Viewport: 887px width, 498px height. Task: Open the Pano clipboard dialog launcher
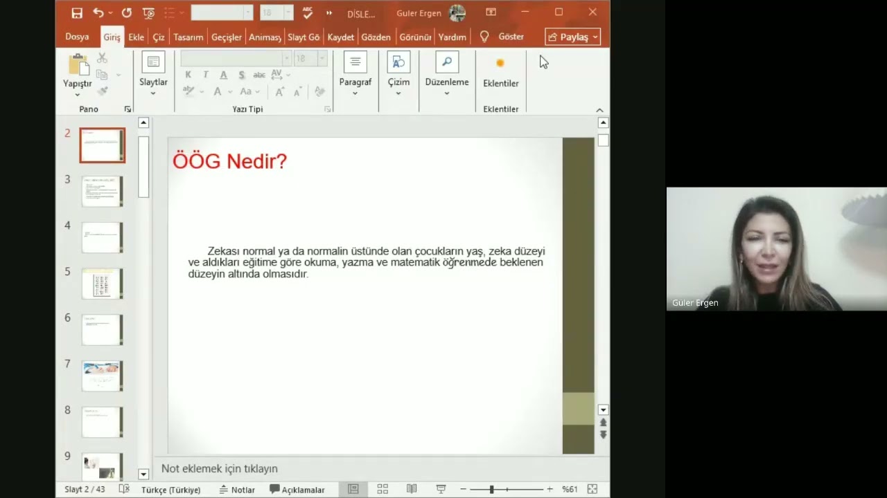[x=128, y=109]
